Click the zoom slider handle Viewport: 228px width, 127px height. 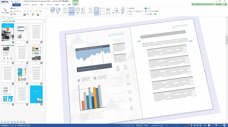click(x=216, y=125)
